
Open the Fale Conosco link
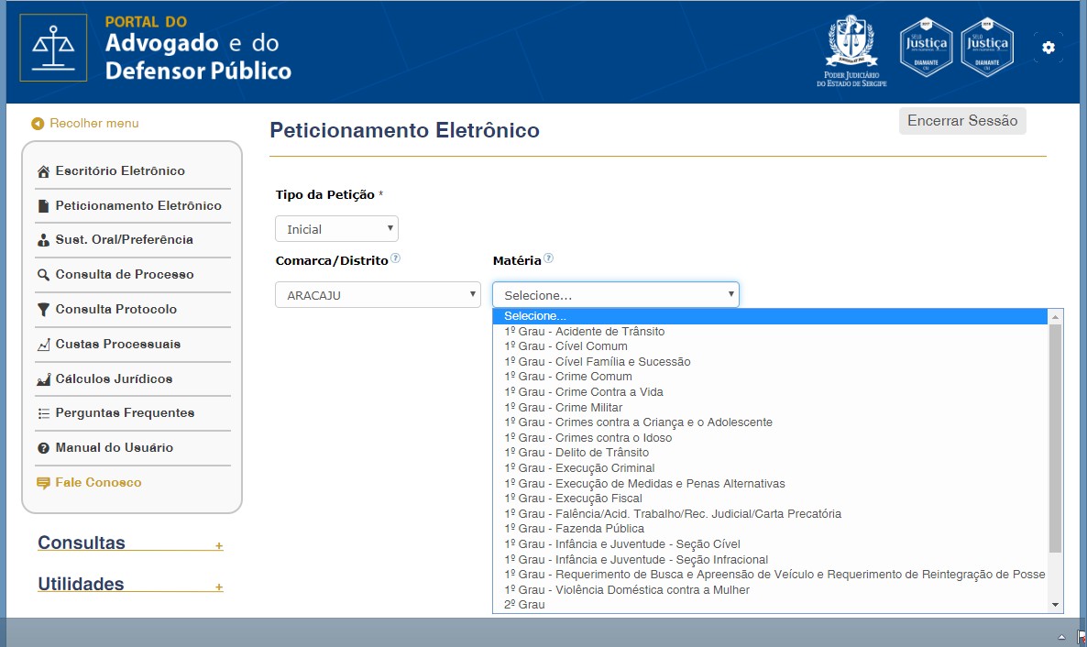tap(98, 483)
